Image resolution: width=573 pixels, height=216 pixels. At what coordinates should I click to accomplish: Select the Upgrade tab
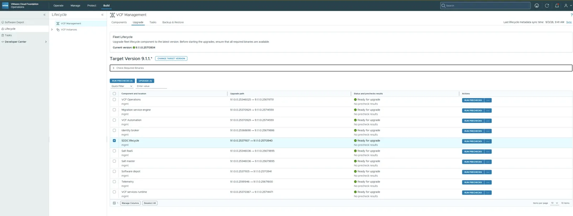[138, 22]
